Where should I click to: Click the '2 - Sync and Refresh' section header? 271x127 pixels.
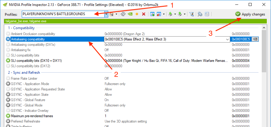[24, 73]
